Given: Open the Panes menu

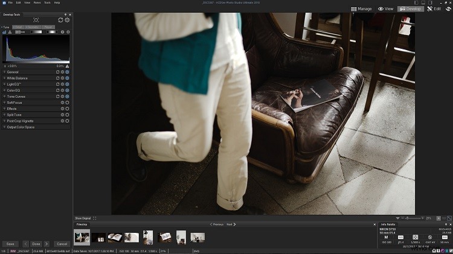Looking at the screenshot, I should pyautogui.click(x=37, y=2).
